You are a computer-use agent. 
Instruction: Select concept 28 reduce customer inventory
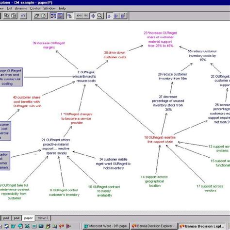click(x=173, y=76)
